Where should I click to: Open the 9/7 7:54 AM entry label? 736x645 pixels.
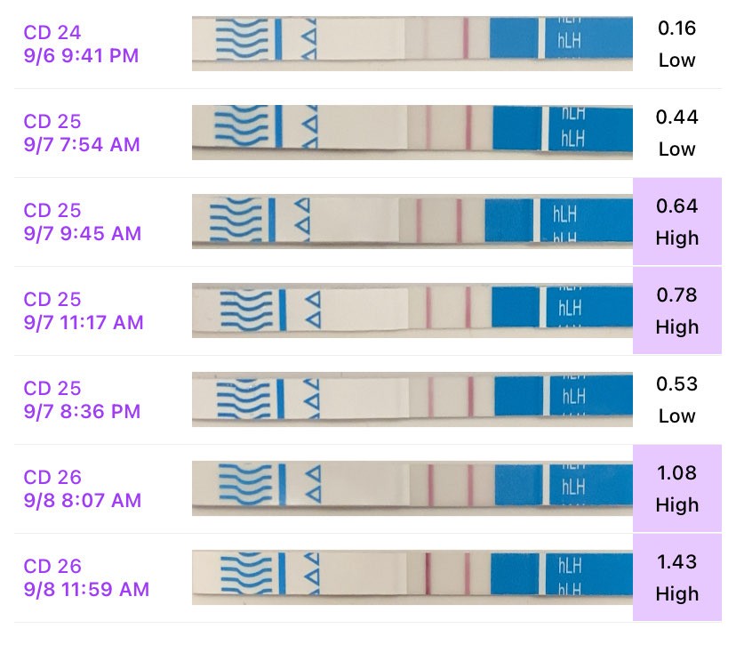click(82, 133)
